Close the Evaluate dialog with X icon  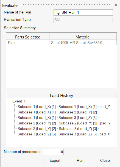pyautogui.click(x=116, y=5)
